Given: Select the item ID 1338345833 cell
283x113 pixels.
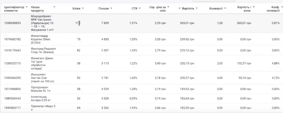Looking at the screenshot, I should [12, 23].
